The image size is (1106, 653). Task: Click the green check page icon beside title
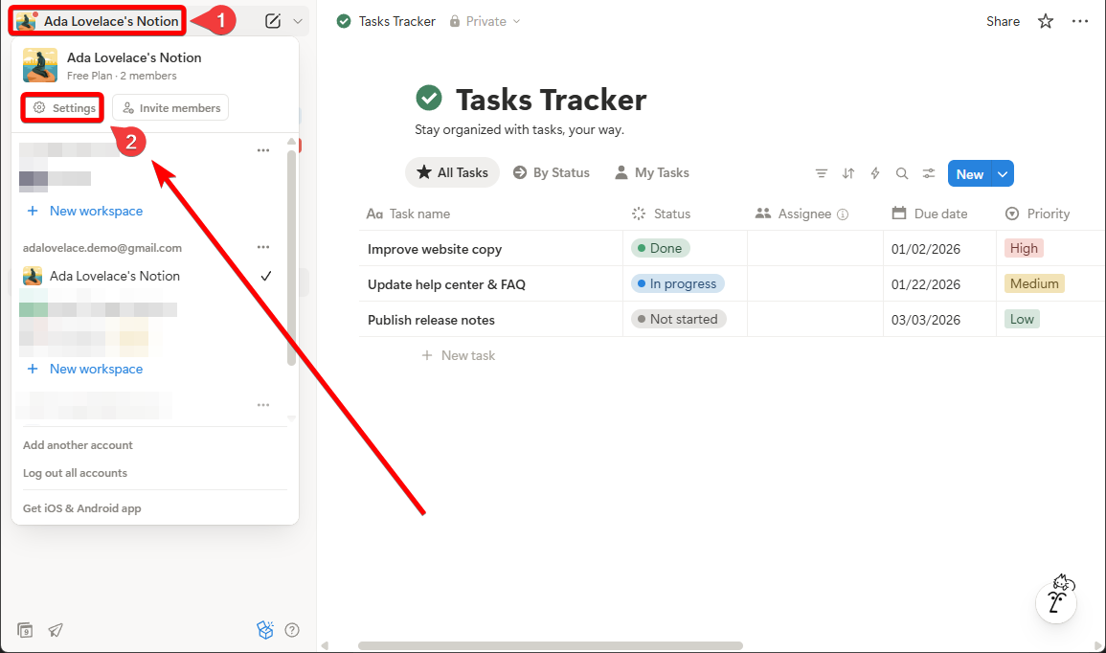429,98
